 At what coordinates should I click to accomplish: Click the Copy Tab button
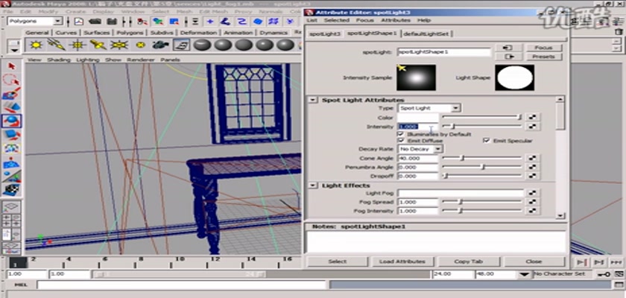click(x=469, y=261)
